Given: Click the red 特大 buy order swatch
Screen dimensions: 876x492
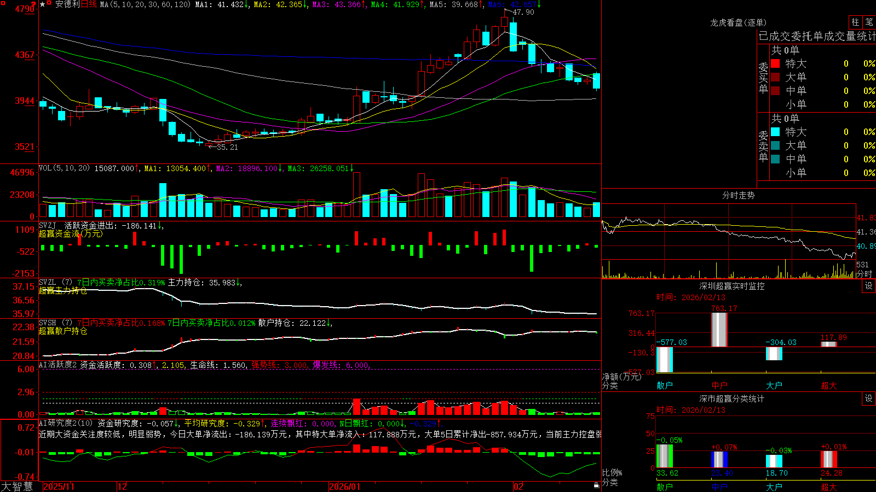Looking at the screenshot, I should click(x=775, y=63).
